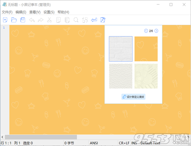The height and width of the screenshot is (146, 191).
Task: Click the 0 字节 status entry
Action: pyautogui.click(x=69, y=143)
